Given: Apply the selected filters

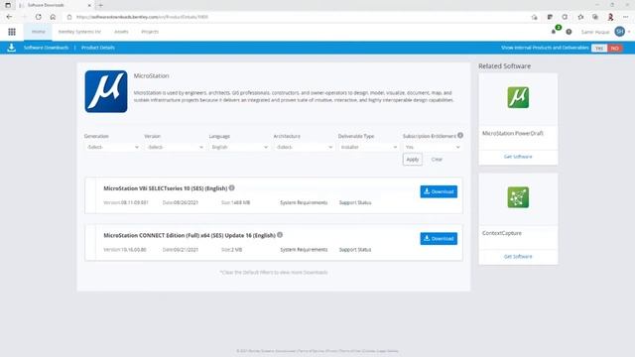Looking at the screenshot, I should [x=413, y=159].
